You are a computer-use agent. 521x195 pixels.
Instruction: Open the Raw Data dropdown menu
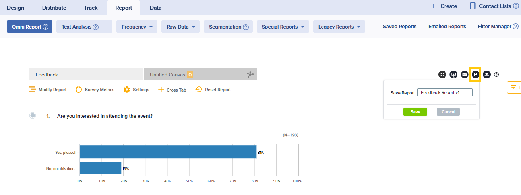pyautogui.click(x=180, y=27)
